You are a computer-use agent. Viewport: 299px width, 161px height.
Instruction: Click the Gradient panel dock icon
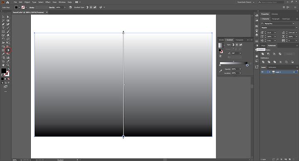(x=257, y=46)
